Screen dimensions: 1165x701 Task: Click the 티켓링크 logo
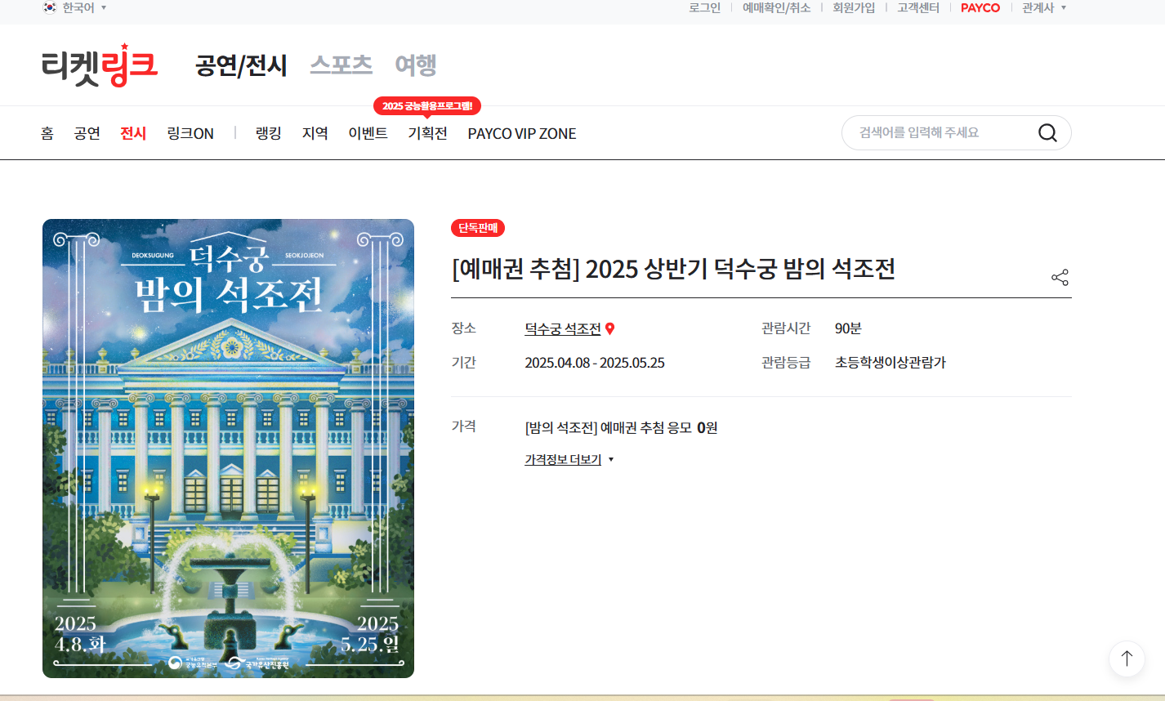(x=100, y=65)
